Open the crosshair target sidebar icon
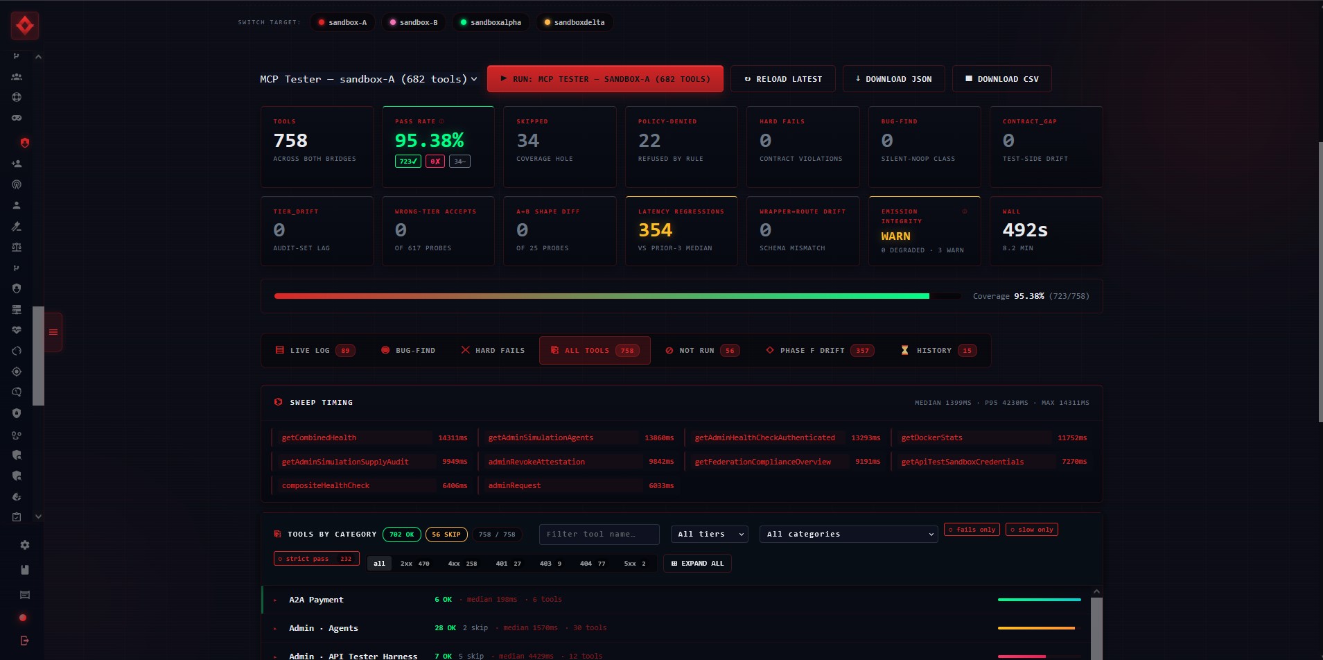 pos(17,372)
